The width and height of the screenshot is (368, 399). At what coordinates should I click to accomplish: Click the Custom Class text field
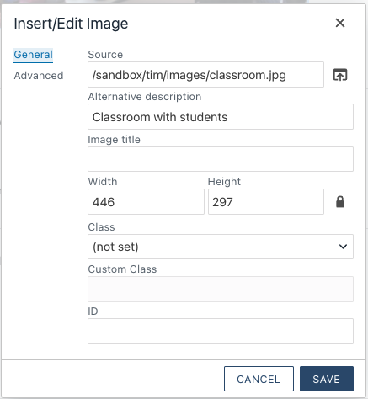tap(221, 289)
